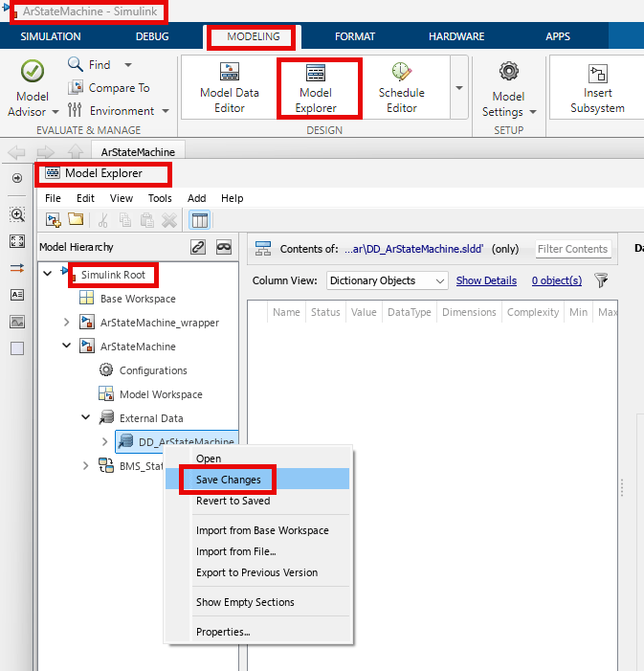The image size is (644, 671).
Task: Click the Zoom tool in left palette
Action: coord(17,214)
